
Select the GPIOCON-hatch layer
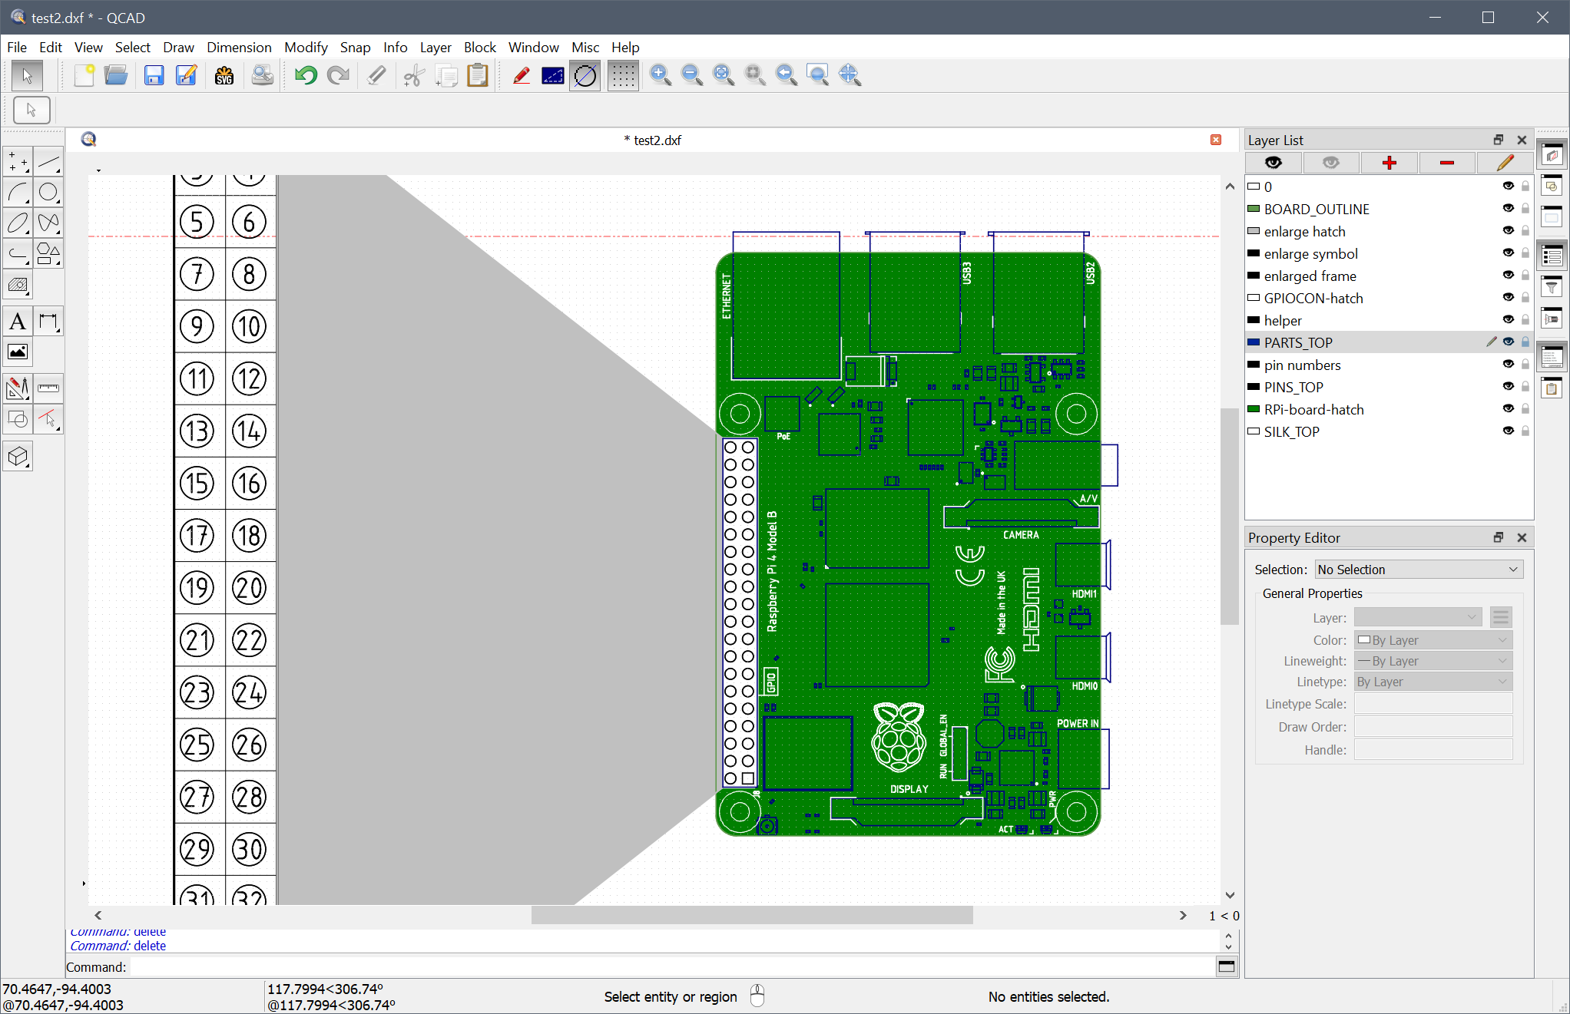pyautogui.click(x=1313, y=298)
